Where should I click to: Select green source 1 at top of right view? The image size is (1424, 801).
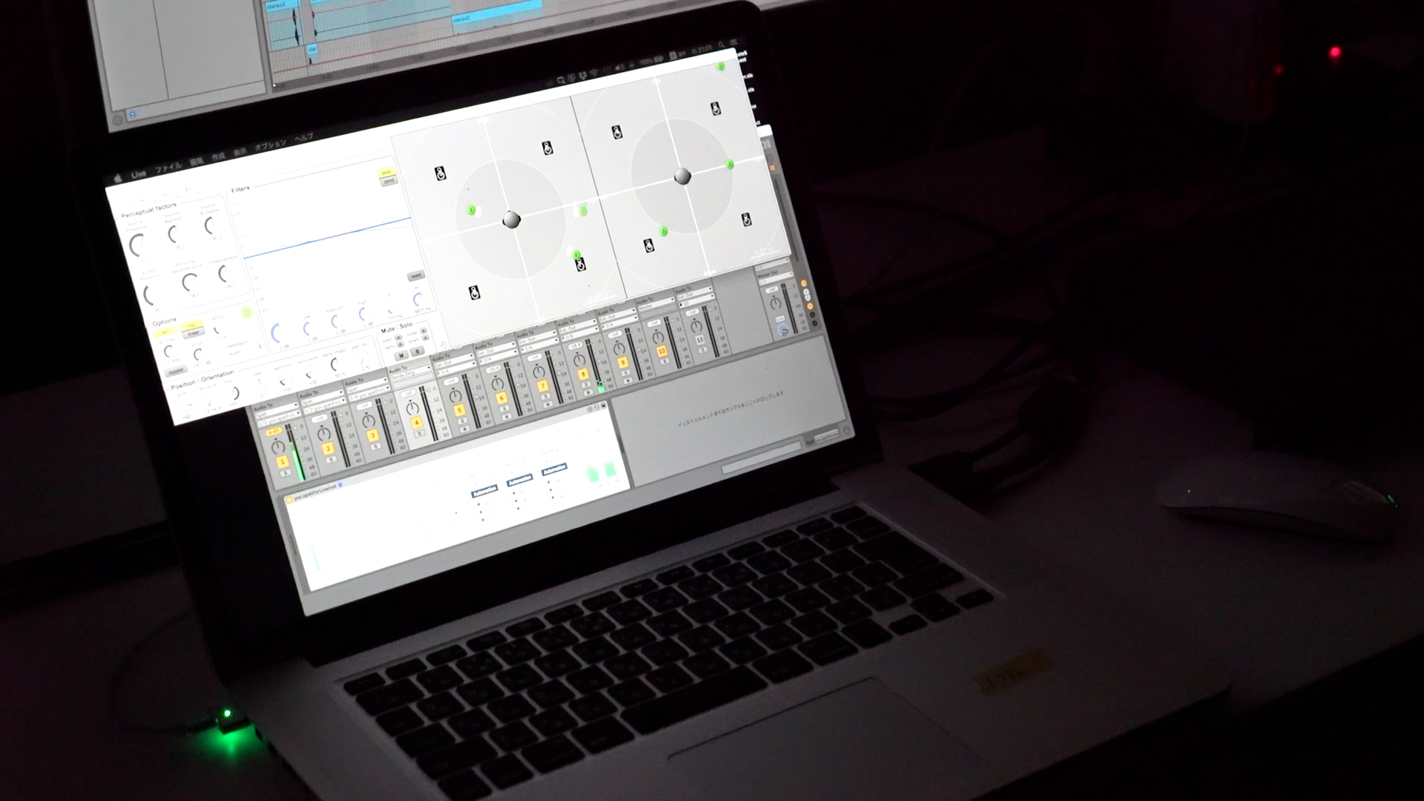point(720,67)
